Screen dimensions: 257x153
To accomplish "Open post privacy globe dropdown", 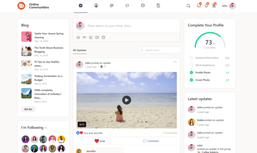I will pos(103,67).
